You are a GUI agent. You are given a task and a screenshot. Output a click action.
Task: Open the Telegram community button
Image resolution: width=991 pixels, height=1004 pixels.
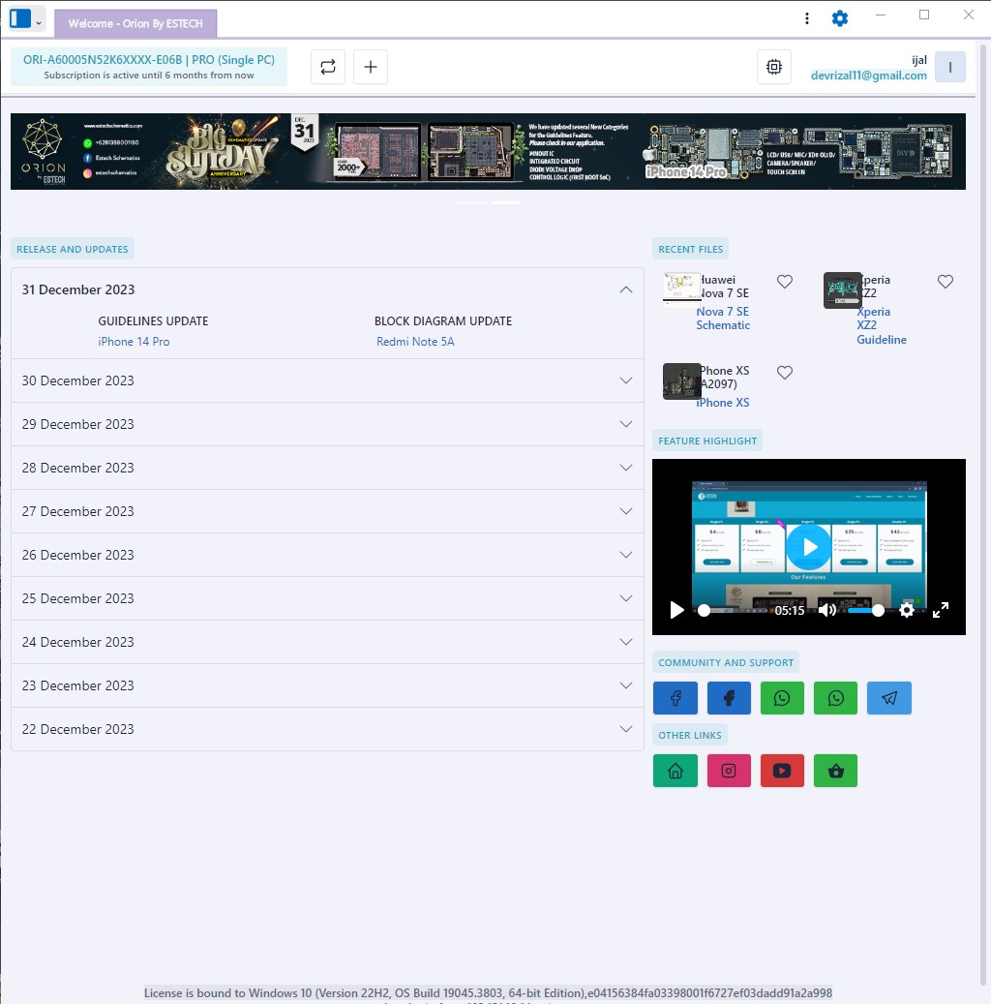(888, 698)
